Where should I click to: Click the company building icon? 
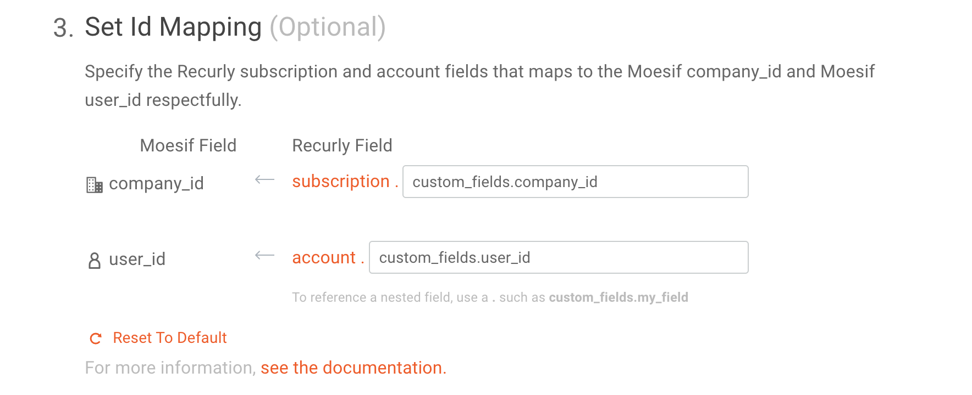(95, 185)
